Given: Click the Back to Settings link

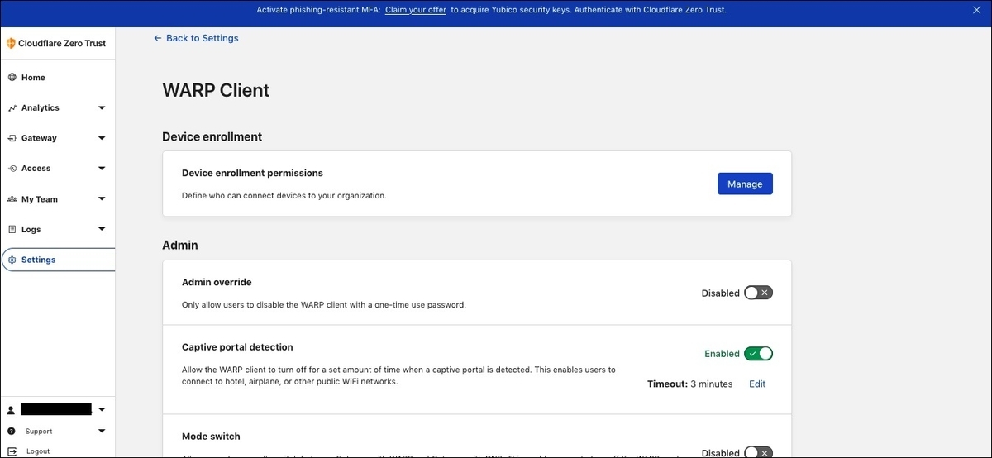Looking at the screenshot, I should (202, 38).
